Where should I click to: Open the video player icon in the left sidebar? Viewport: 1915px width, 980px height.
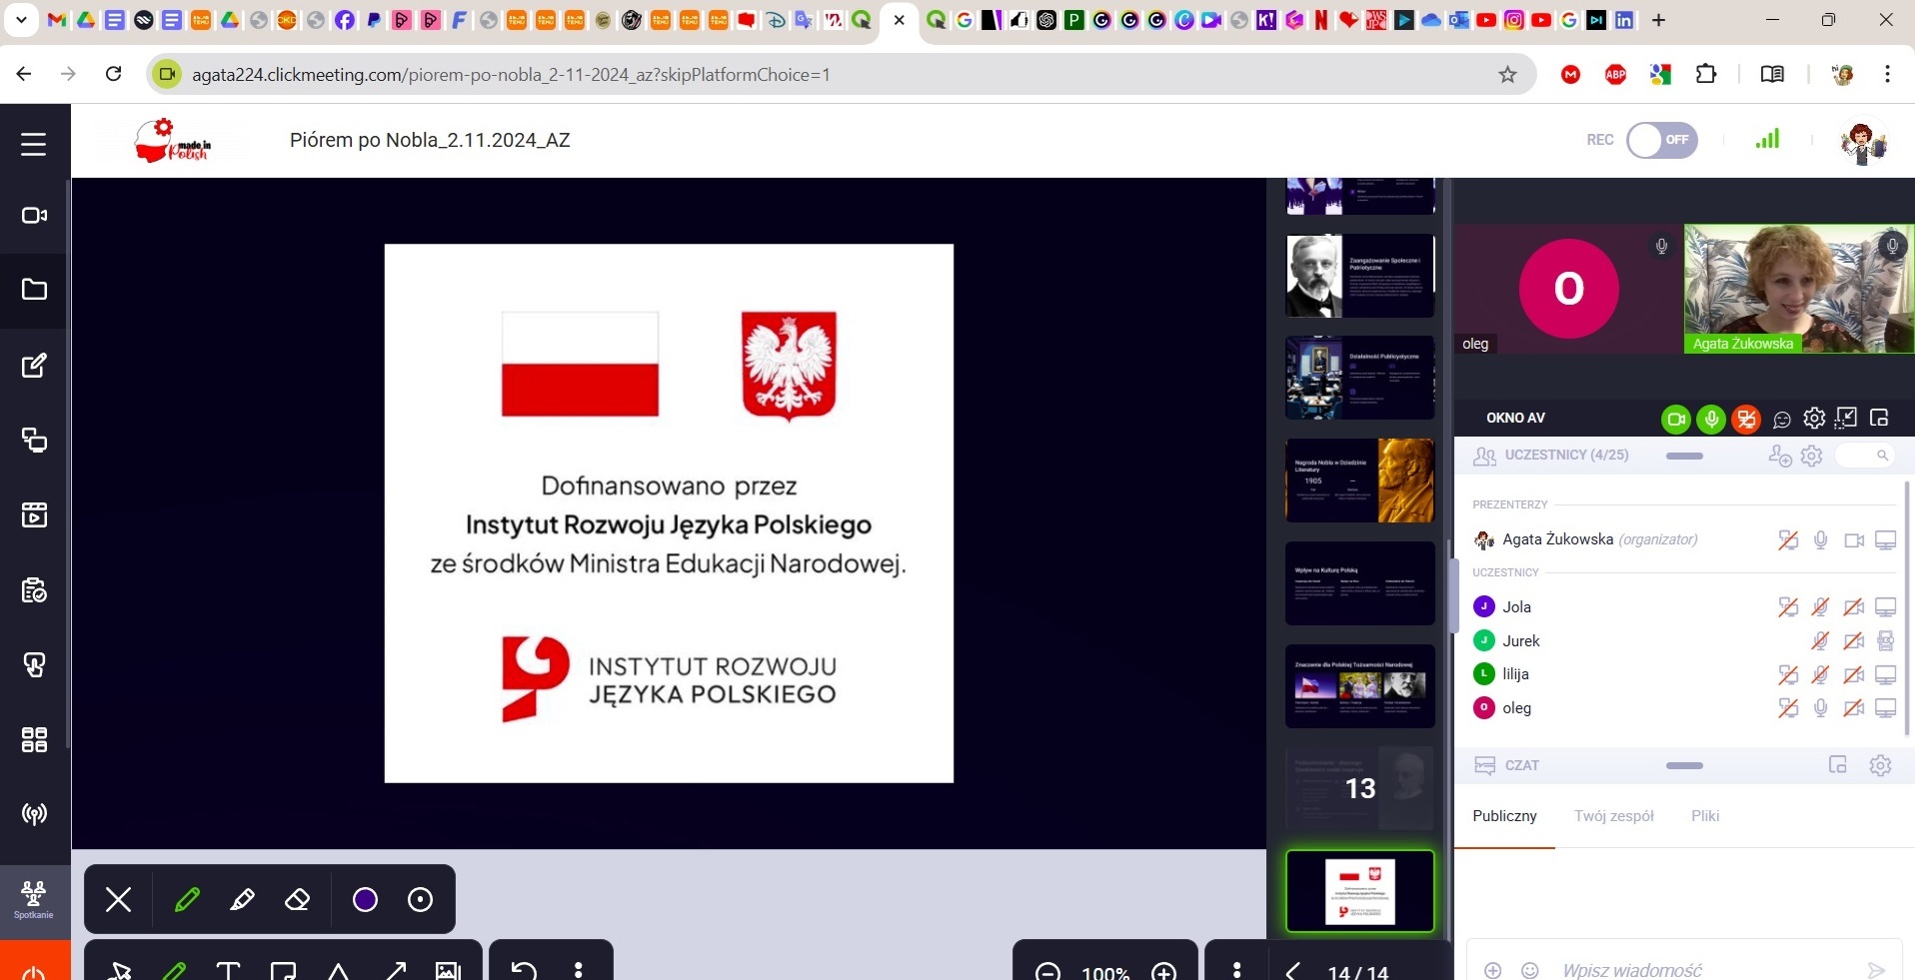[34, 514]
